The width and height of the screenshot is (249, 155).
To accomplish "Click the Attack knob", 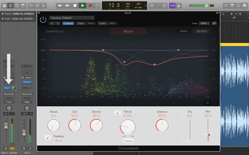I will (x=54, y=125).
